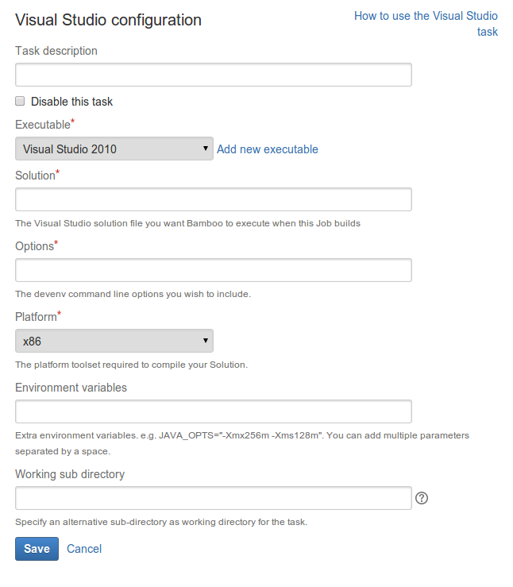Click the Executable field label
Image resolution: width=513 pixels, height=587 pixels.
click(x=43, y=124)
